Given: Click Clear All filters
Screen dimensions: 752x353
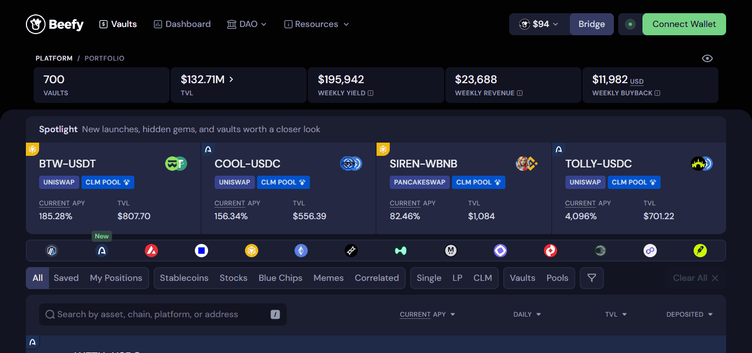Looking at the screenshot, I should (x=695, y=278).
